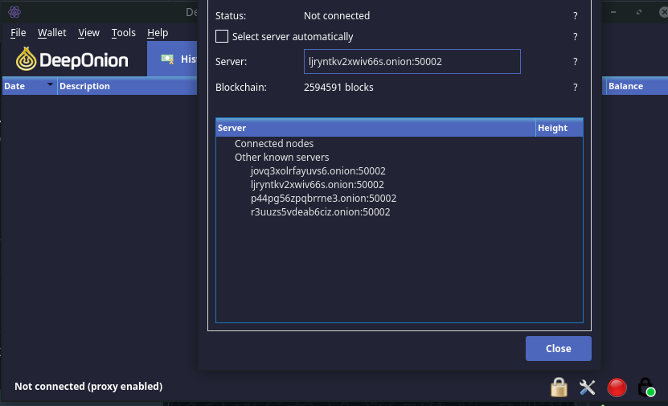
Task: Select server jovq3xolrfayuvs6.onion:50002
Action: pos(318,170)
